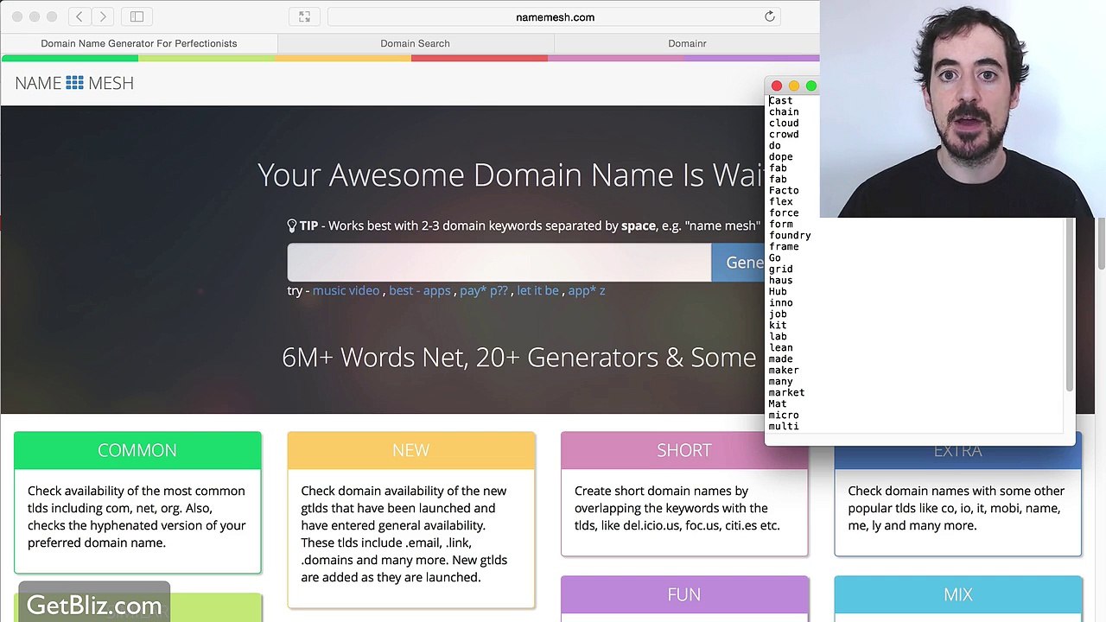Select the COMMON category header
1106x622 pixels.
(137, 450)
